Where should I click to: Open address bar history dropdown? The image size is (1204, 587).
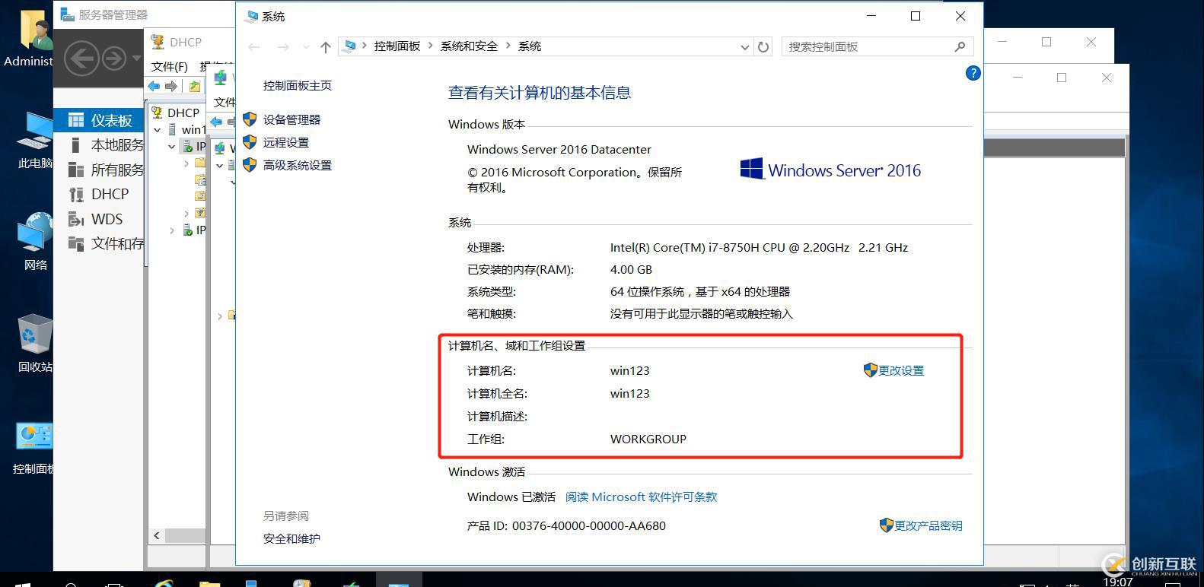[745, 47]
